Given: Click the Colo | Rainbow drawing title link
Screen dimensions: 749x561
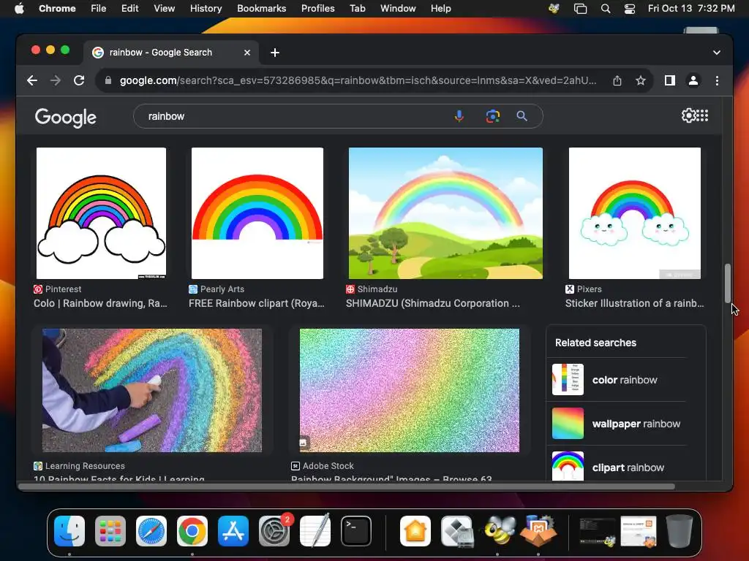Looking at the screenshot, I should point(100,303).
